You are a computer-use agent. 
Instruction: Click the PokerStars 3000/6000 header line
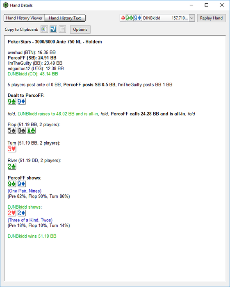pyautogui.click(x=55, y=42)
